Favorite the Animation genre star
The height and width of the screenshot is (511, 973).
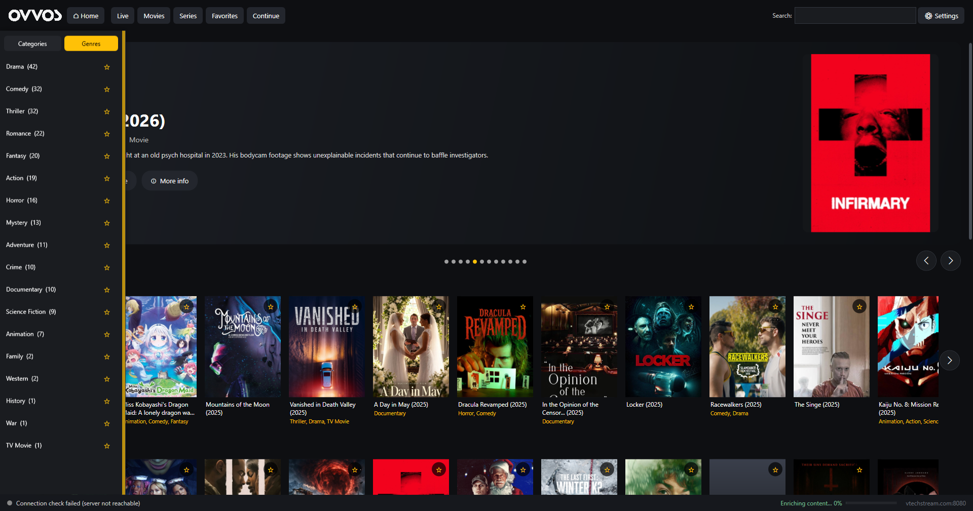pos(107,334)
